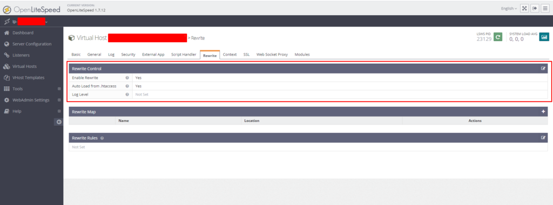Click the Help book icon
The width and height of the screenshot is (553, 205).
pyautogui.click(x=6, y=111)
